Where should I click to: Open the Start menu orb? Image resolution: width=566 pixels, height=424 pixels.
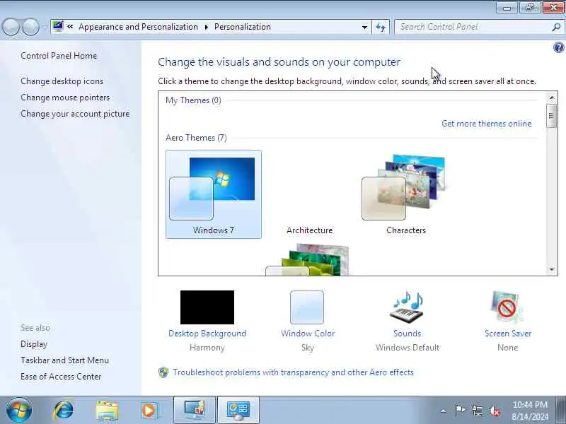point(19,411)
